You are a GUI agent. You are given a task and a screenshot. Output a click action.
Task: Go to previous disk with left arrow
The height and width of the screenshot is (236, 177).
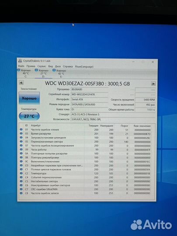tap(21, 83)
